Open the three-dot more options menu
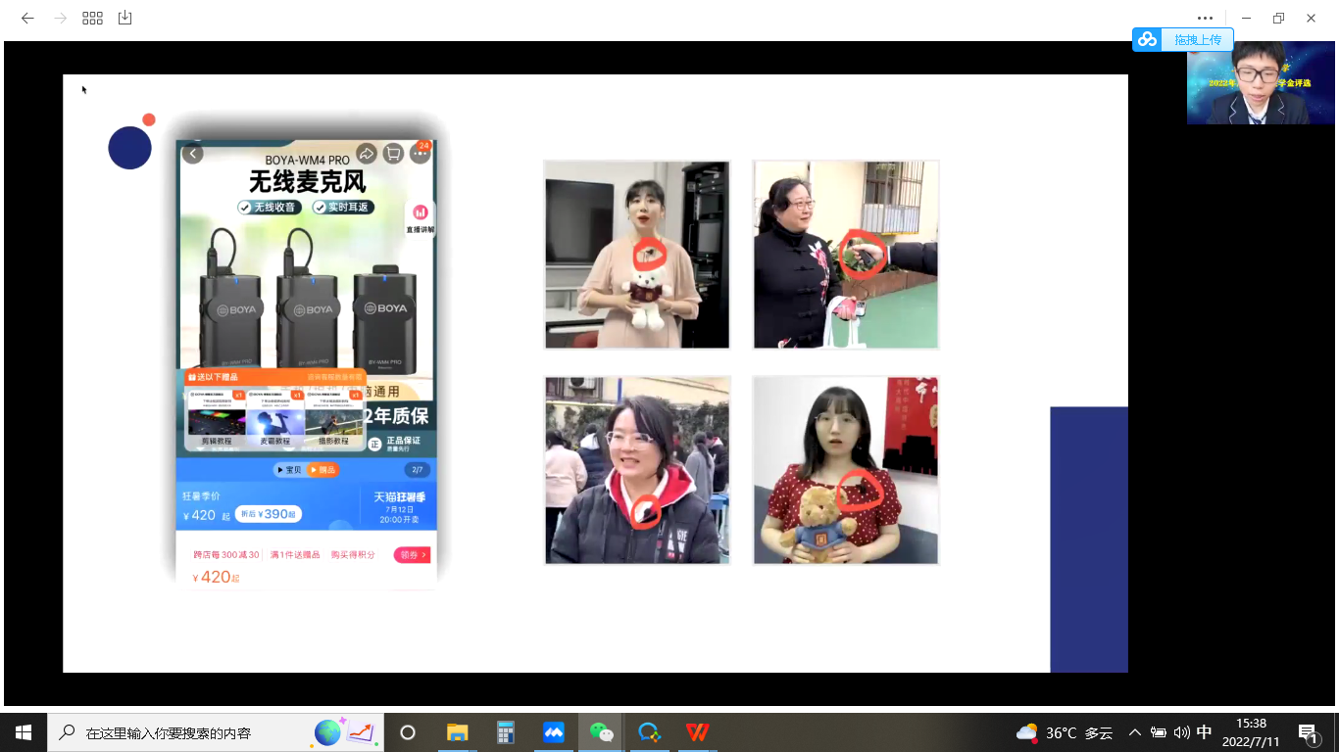This screenshot has width=1339, height=752. click(1205, 18)
